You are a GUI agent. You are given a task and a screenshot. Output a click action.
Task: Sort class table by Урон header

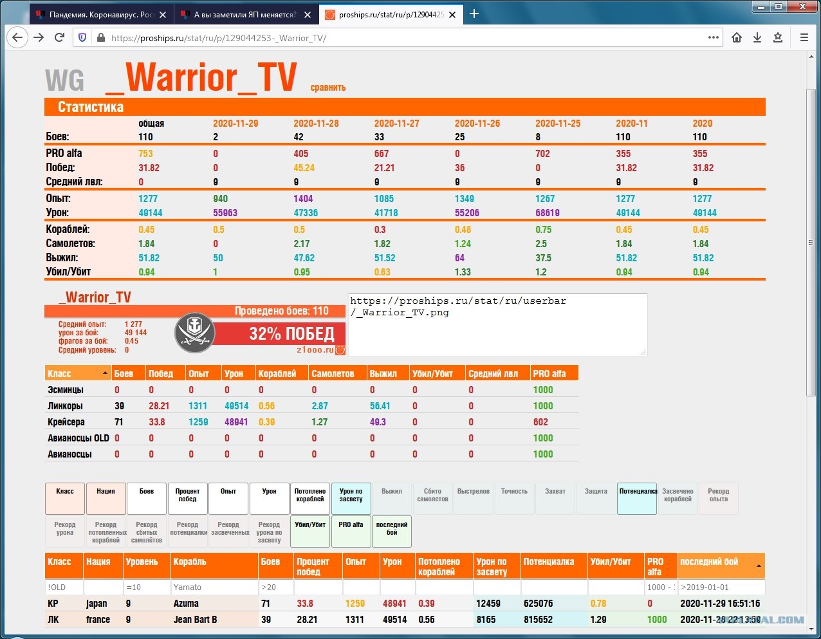[238, 373]
